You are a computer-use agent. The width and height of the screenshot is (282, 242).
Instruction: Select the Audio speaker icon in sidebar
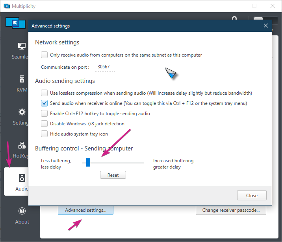22,178
